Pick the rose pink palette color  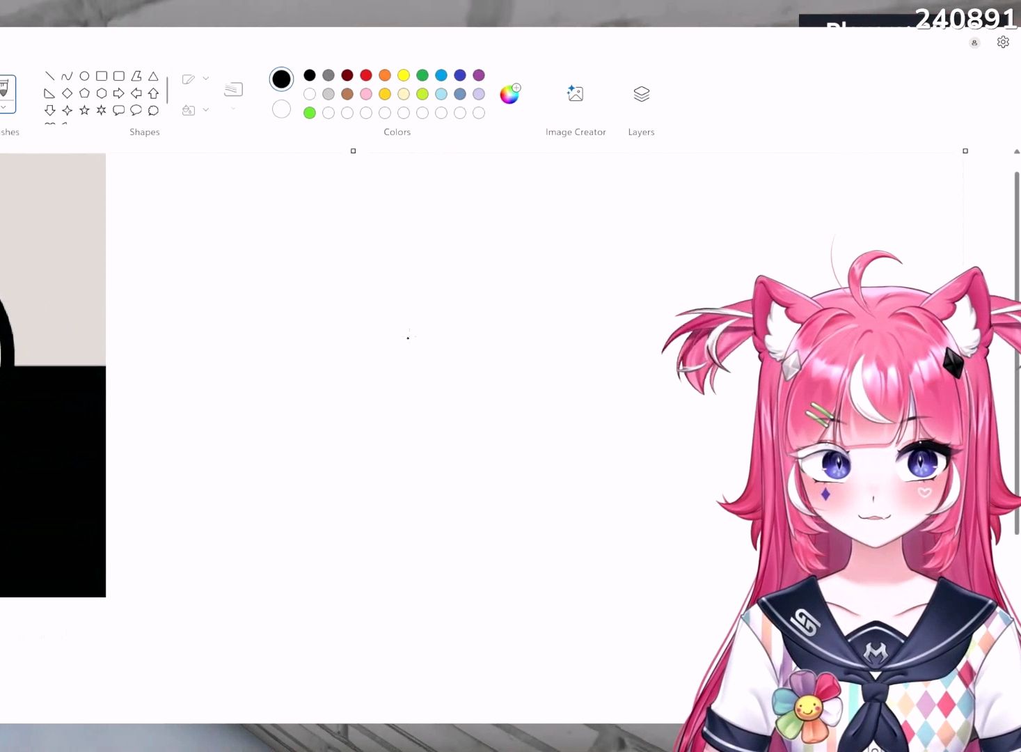pos(366,94)
